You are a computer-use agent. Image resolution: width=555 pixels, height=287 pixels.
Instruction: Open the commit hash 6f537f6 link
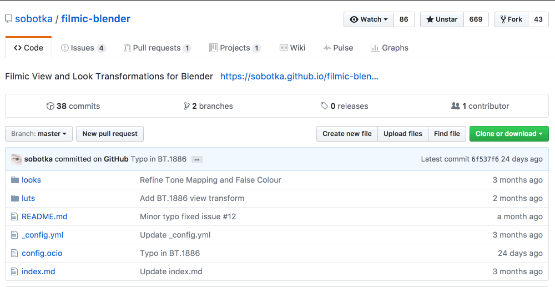[485, 159]
